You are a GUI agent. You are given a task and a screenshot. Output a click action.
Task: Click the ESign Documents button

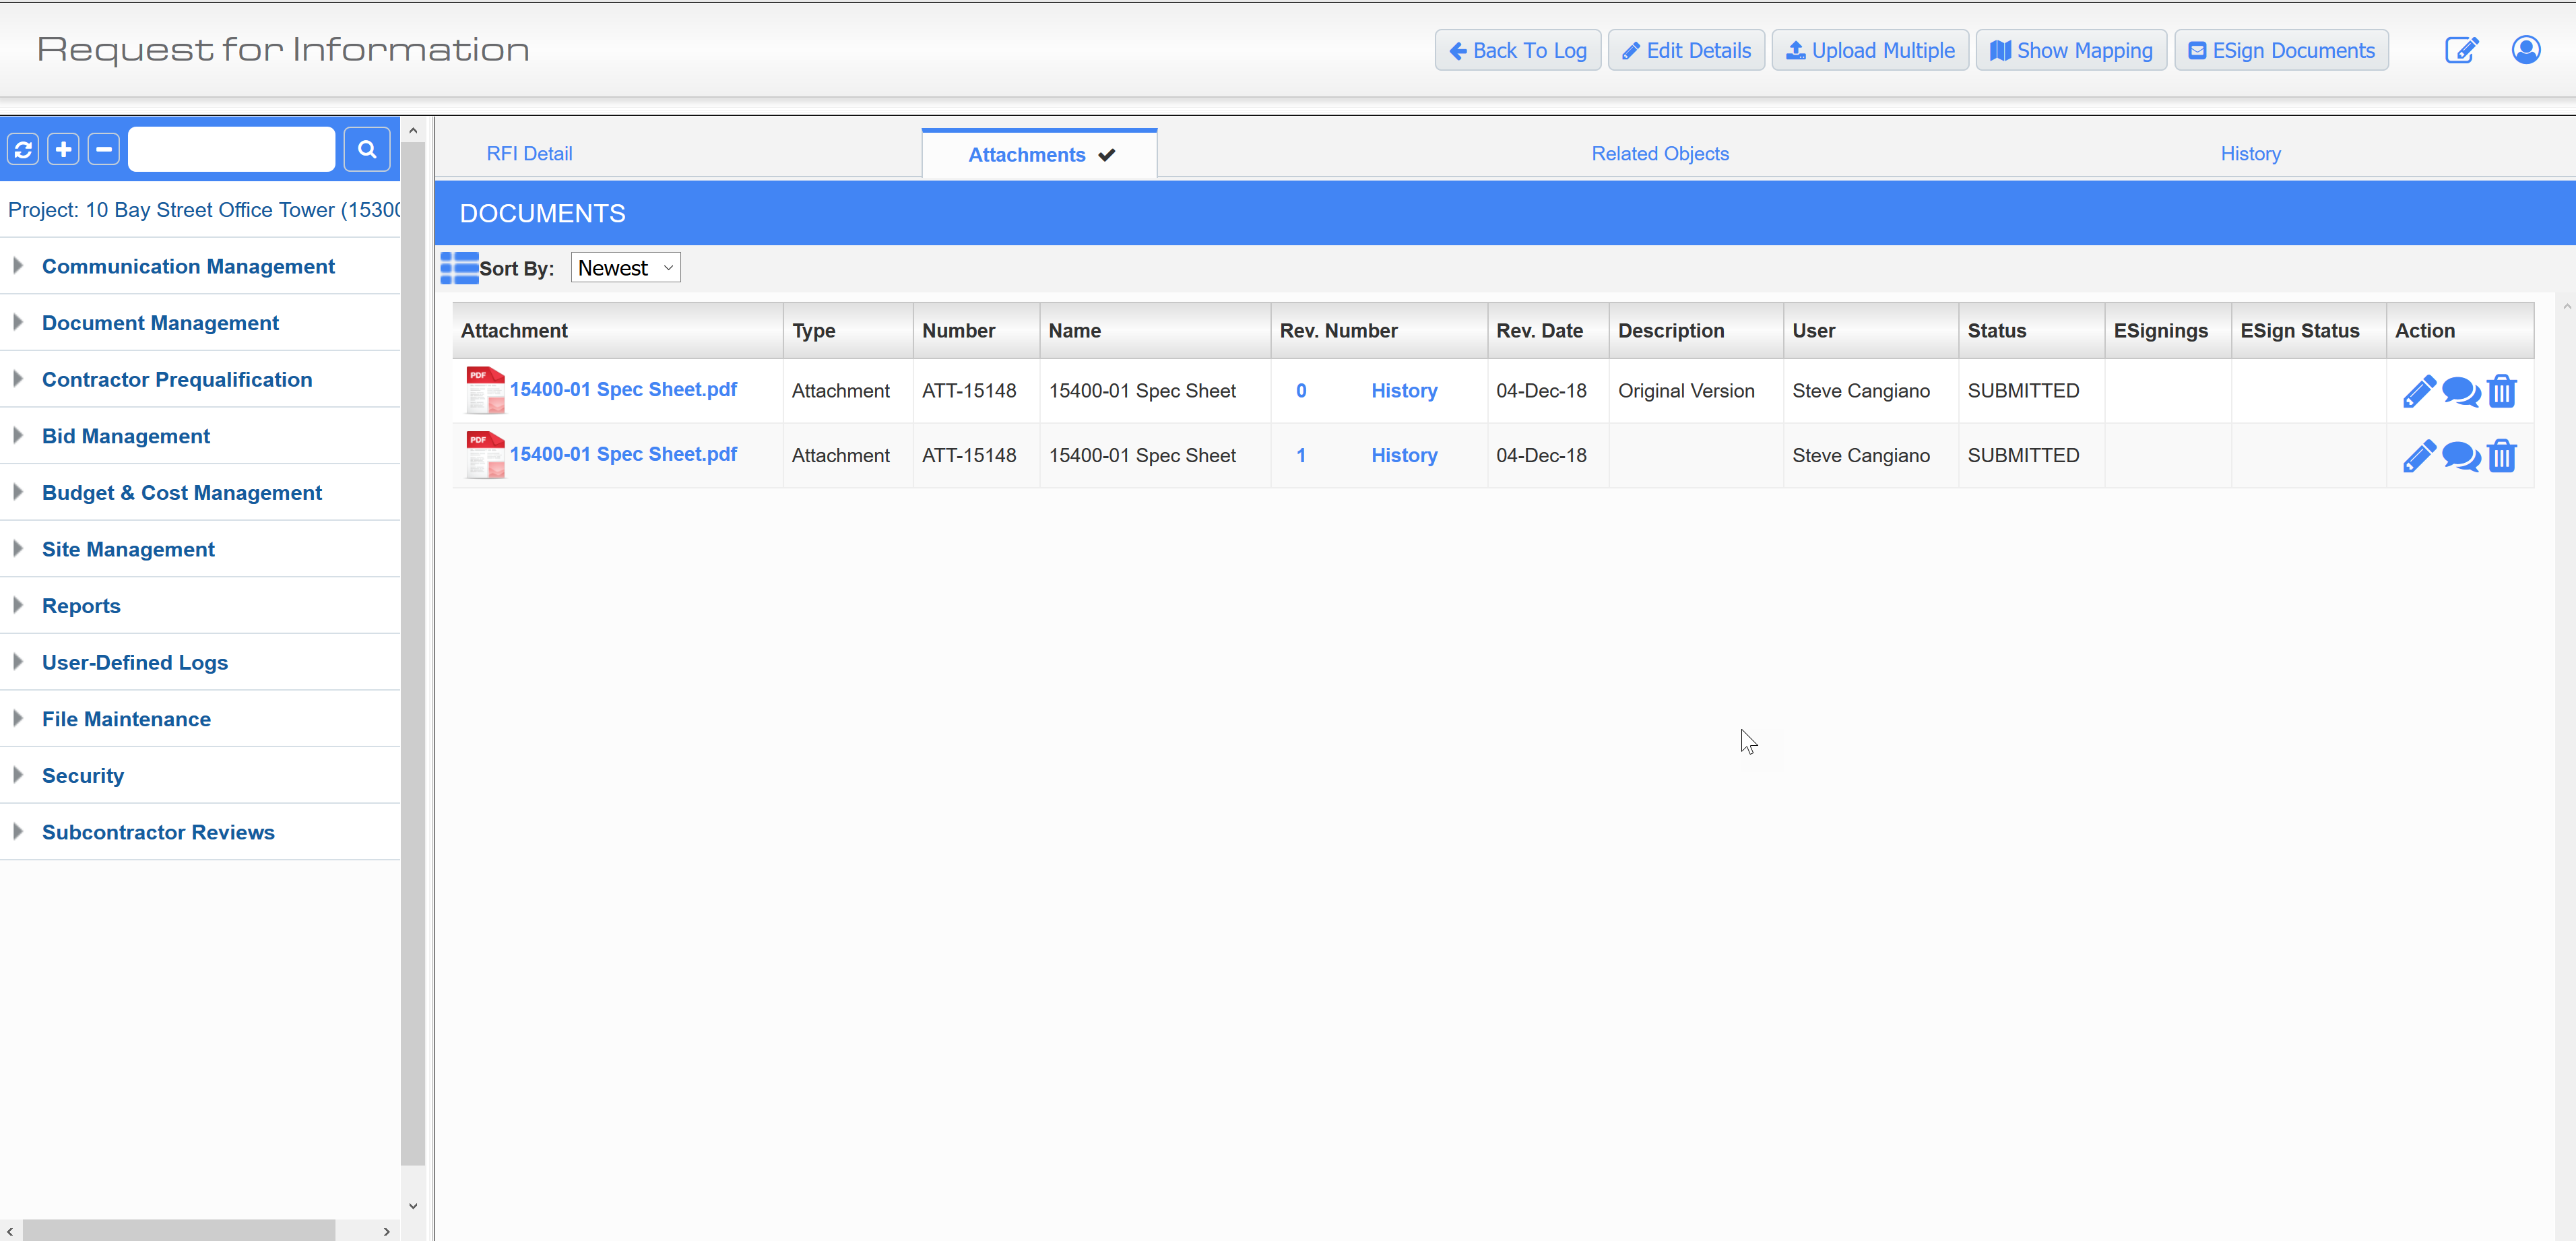pyautogui.click(x=2281, y=50)
